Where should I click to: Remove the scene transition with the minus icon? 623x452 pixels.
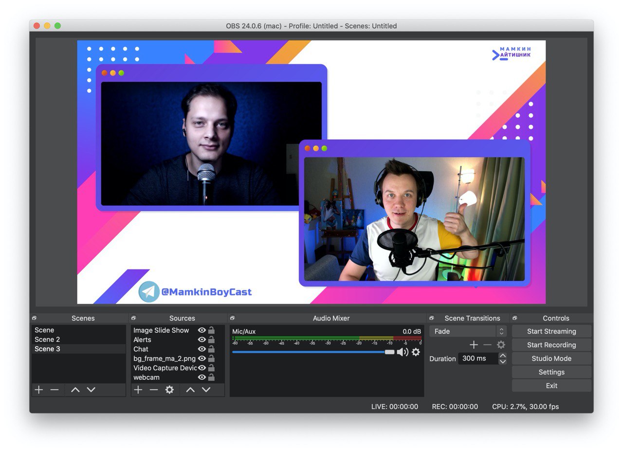point(487,345)
